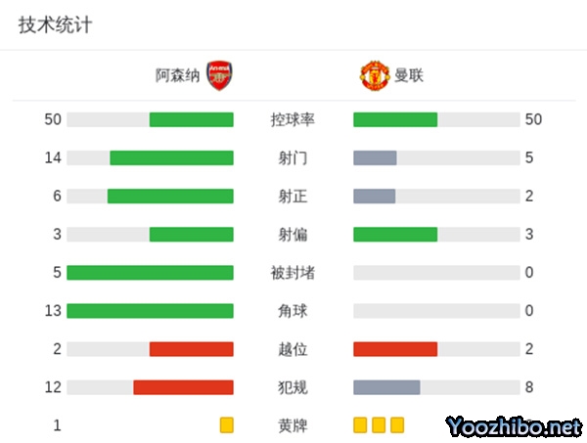Click Manchester United's rightmost yellow card

coord(397,425)
